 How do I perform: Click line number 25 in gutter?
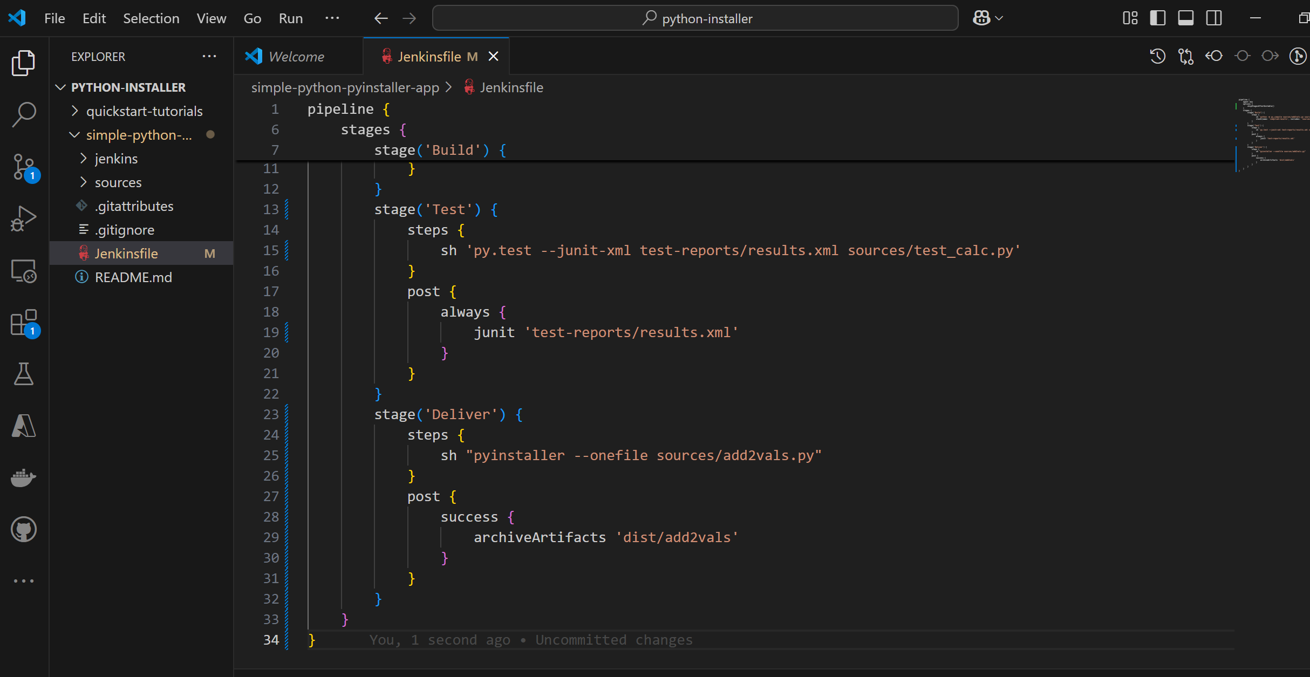(x=271, y=455)
